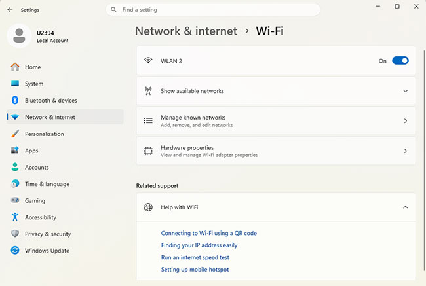Click the user avatar picture

[19, 36]
